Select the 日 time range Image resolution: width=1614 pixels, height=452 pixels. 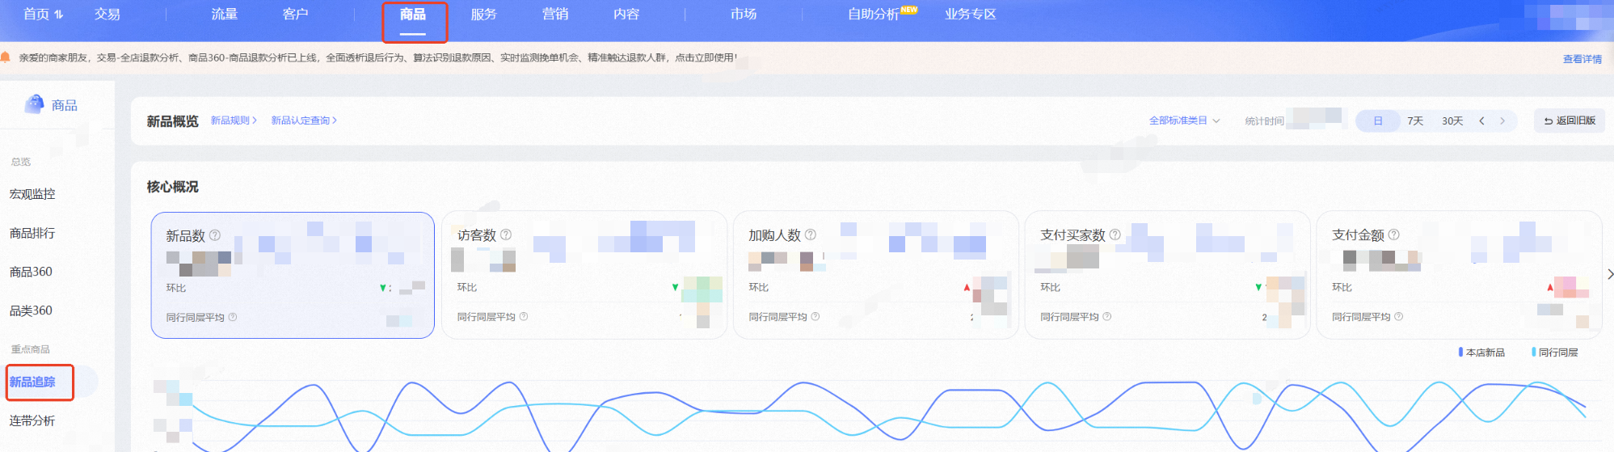[1378, 120]
